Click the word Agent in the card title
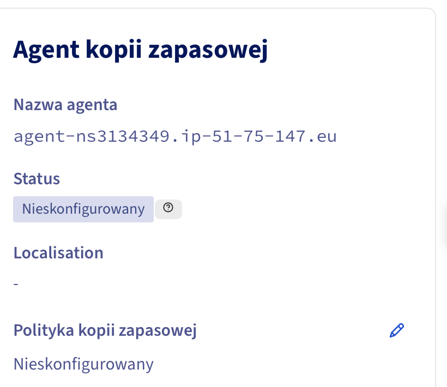 (46, 51)
